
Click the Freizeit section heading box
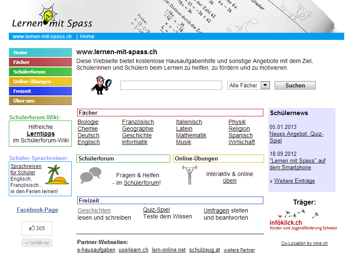(x=170, y=200)
